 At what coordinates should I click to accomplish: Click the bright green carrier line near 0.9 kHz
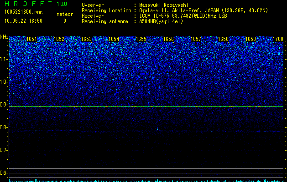tap(146, 106)
